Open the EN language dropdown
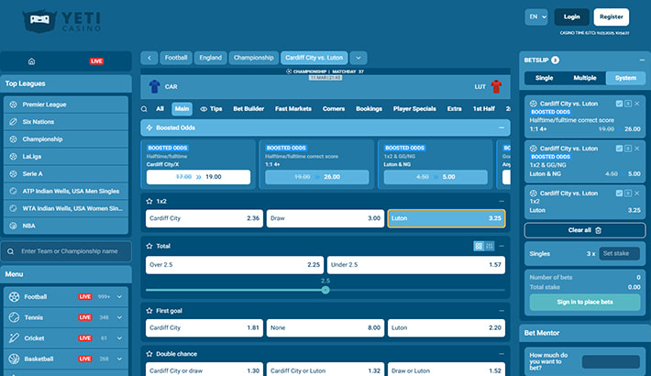The width and height of the screenshot is (651, 376). point(536,17)
